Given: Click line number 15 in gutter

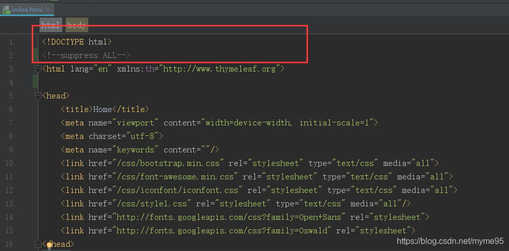Looking at the screenshot, I should 9,231.
